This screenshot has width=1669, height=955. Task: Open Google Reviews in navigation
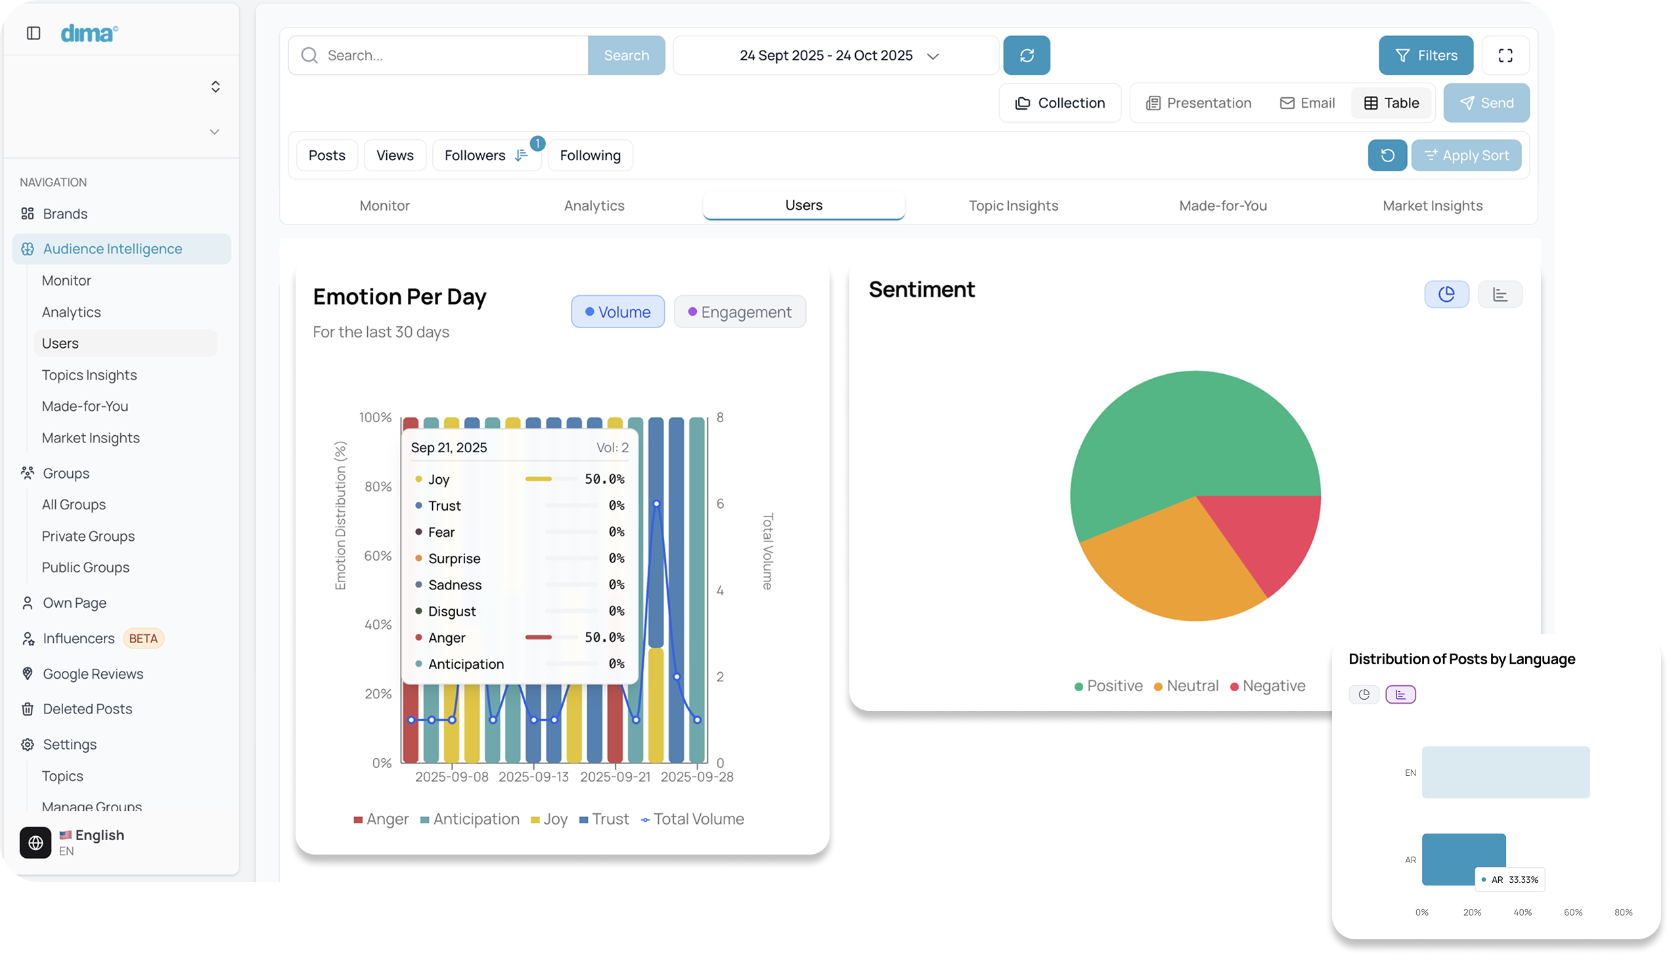pyautogui.click(x=93, y=674)
